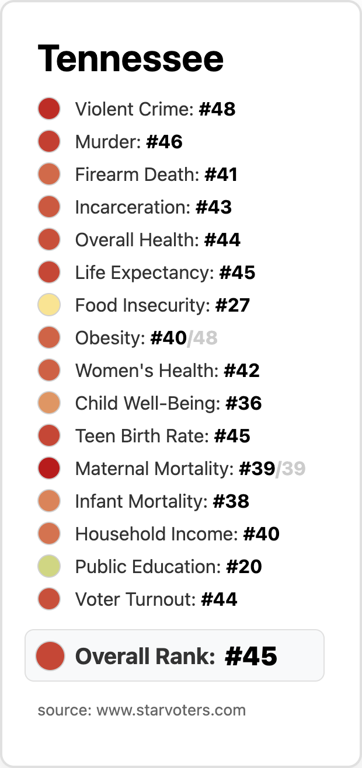Click the Violent Crime color dot
Image resolution: width=362 pixels, height=768 pixels.
[x=49, y=109]
